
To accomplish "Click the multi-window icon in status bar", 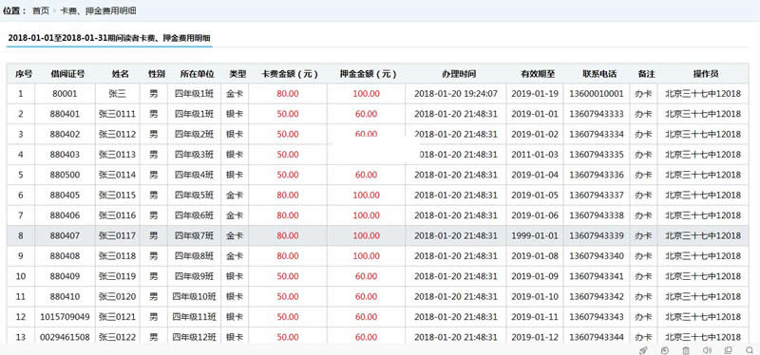I will tap(728, 350).
